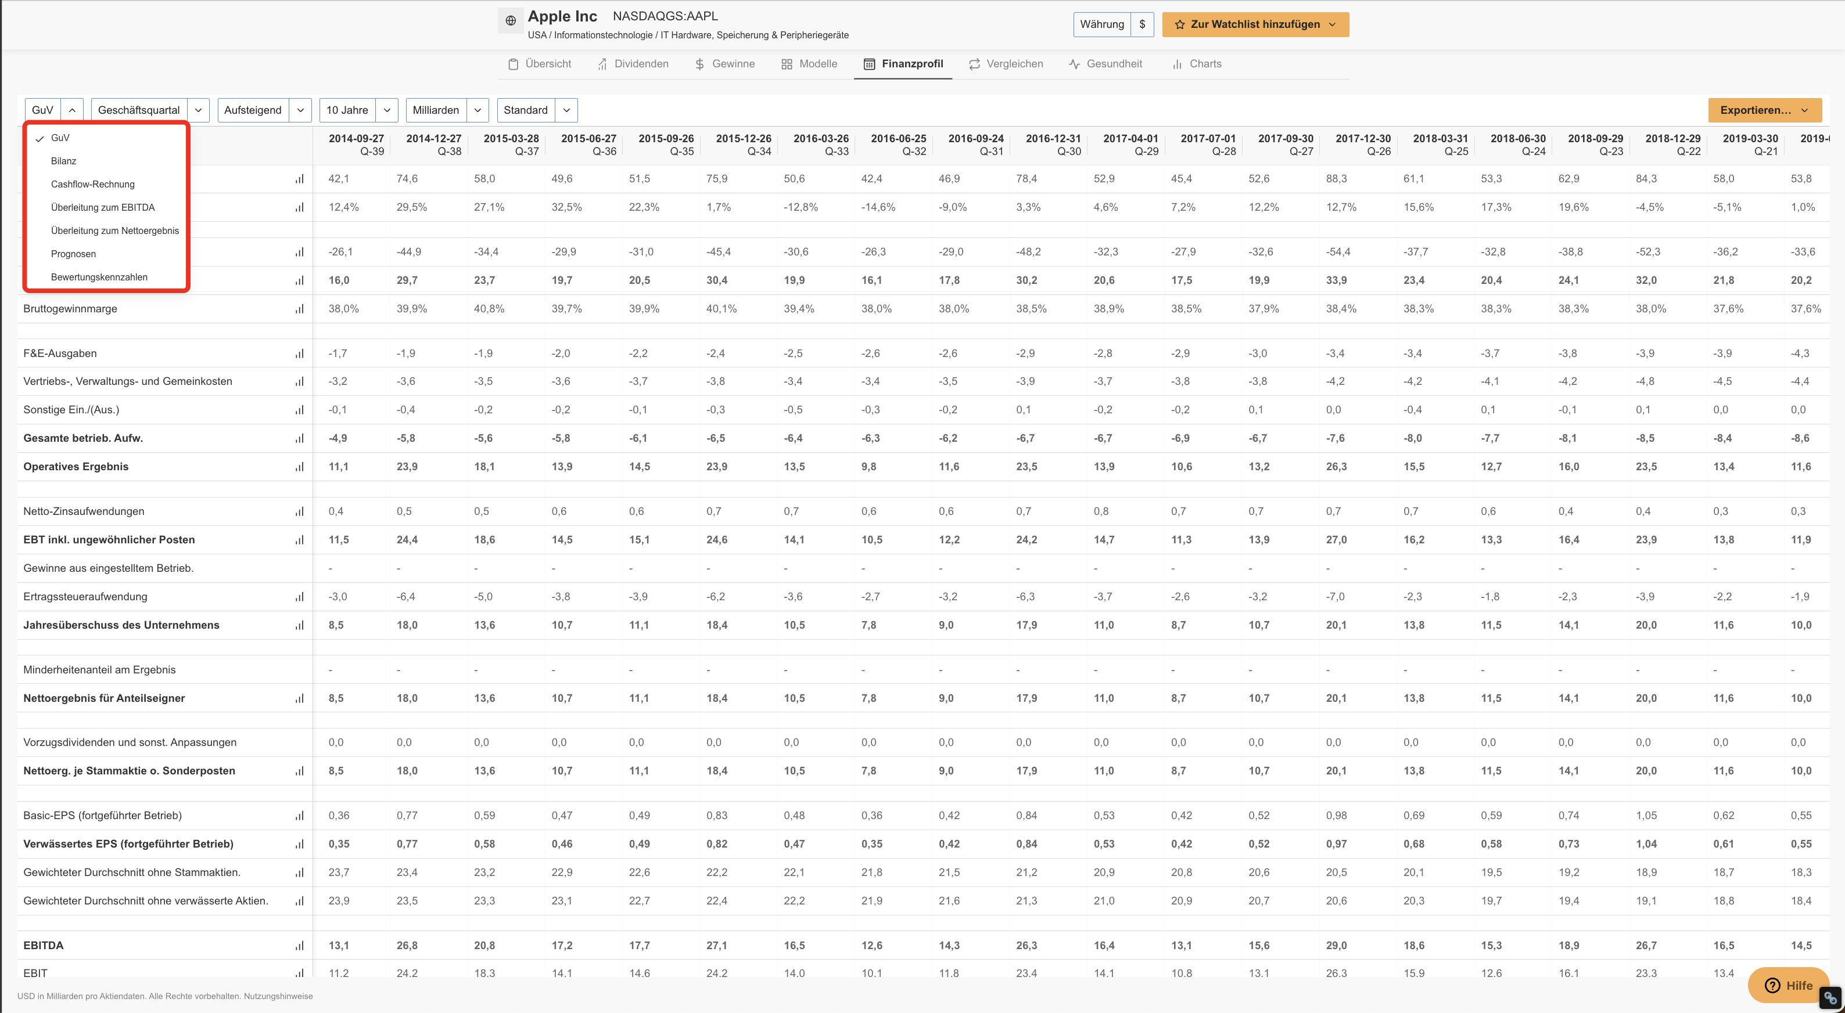Image resolution: width=1845 pixels, height=1013 pixels.
Task: Click the Bruttogewinnmarge row label
Action: pyautogui.click(x=70, y=309)
